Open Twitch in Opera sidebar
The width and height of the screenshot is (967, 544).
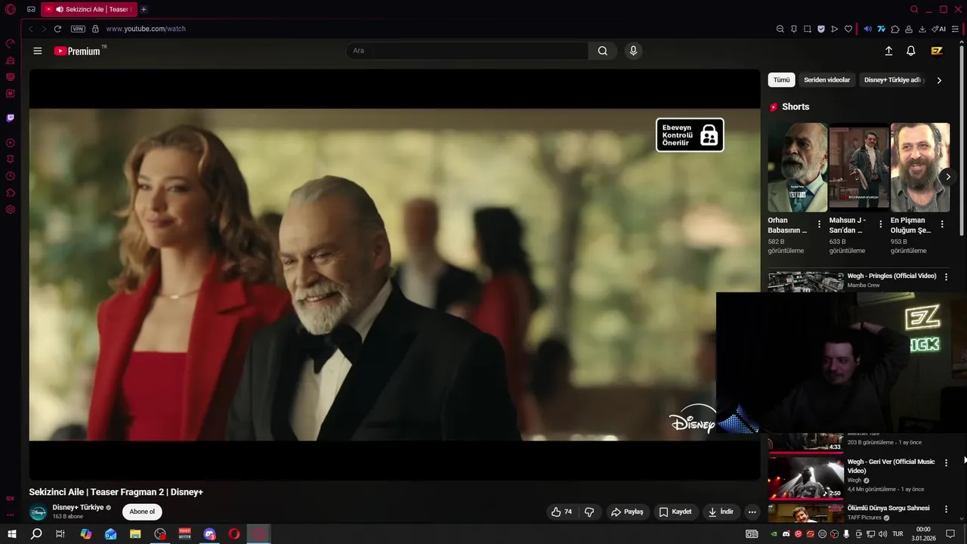(11, 118)
